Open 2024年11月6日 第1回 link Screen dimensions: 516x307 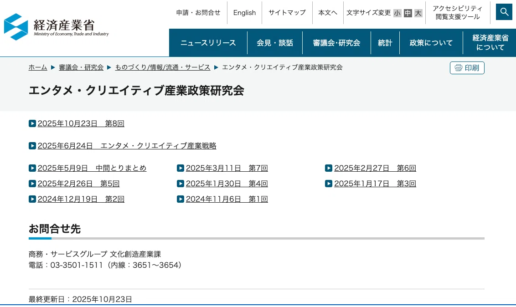pyautogui.click(x=227, y=199)
